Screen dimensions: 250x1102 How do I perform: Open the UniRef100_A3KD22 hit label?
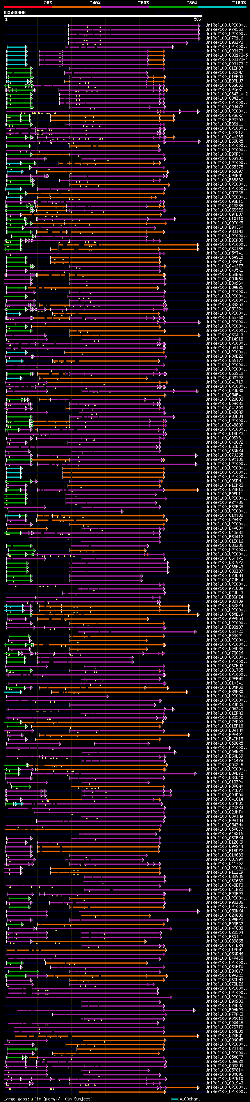coord(224,356)
